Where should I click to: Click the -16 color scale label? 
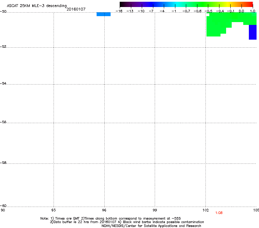click(119, 11)
